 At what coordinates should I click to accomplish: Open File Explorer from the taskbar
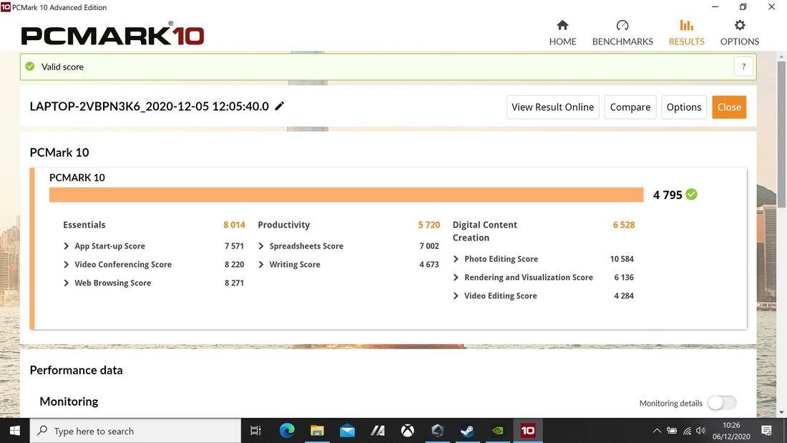pos(317,430)
